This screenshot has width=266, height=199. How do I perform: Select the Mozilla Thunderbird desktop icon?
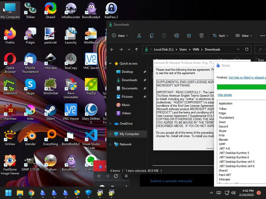(x=30, y=63)
